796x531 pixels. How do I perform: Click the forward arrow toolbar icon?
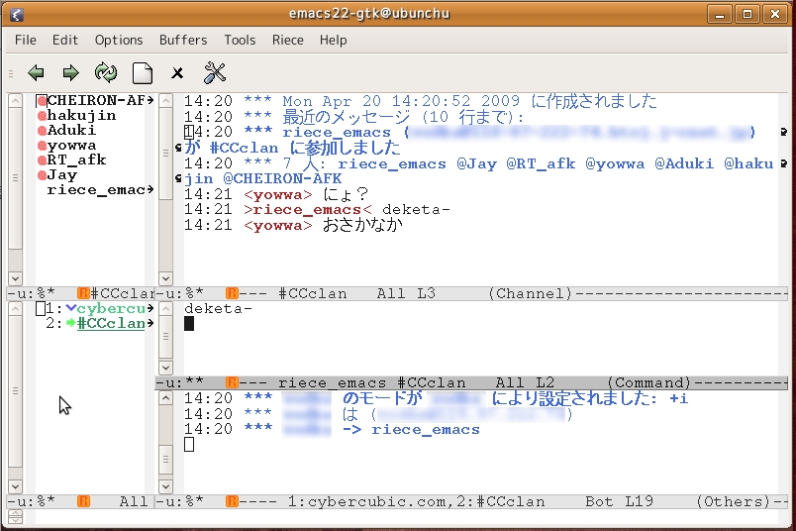pos(70,73)
